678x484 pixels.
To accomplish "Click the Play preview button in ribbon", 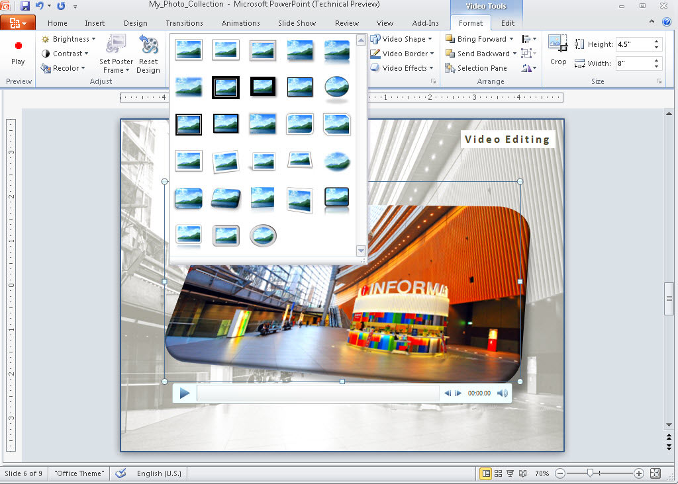I will tap(18, 53).
